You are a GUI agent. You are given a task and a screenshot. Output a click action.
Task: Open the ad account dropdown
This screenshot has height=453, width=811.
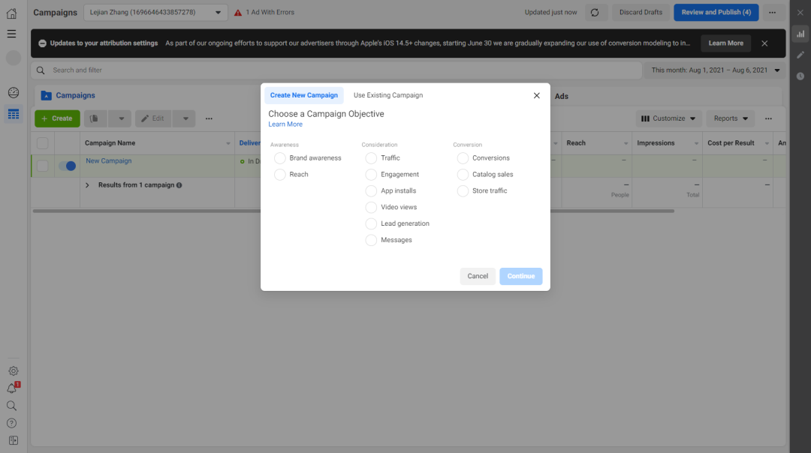pos(155,13)
